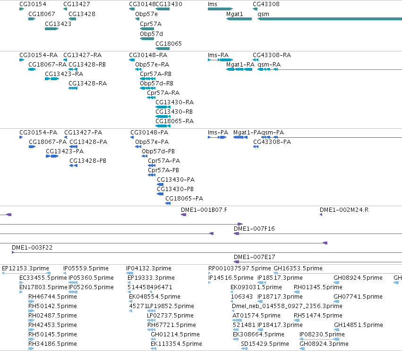Select the Obp57e-RA transcript label
Screen dimensions: 402x351
pos(152,65)
